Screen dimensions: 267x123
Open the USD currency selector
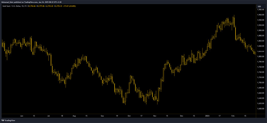259,6
